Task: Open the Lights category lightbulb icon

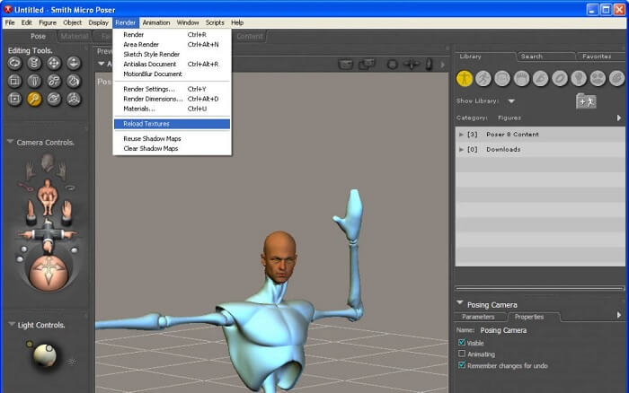Action: 579,78
